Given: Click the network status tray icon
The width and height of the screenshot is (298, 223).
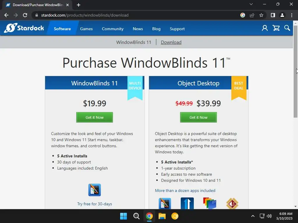Looking at the screenshot, I should point(262,216).
